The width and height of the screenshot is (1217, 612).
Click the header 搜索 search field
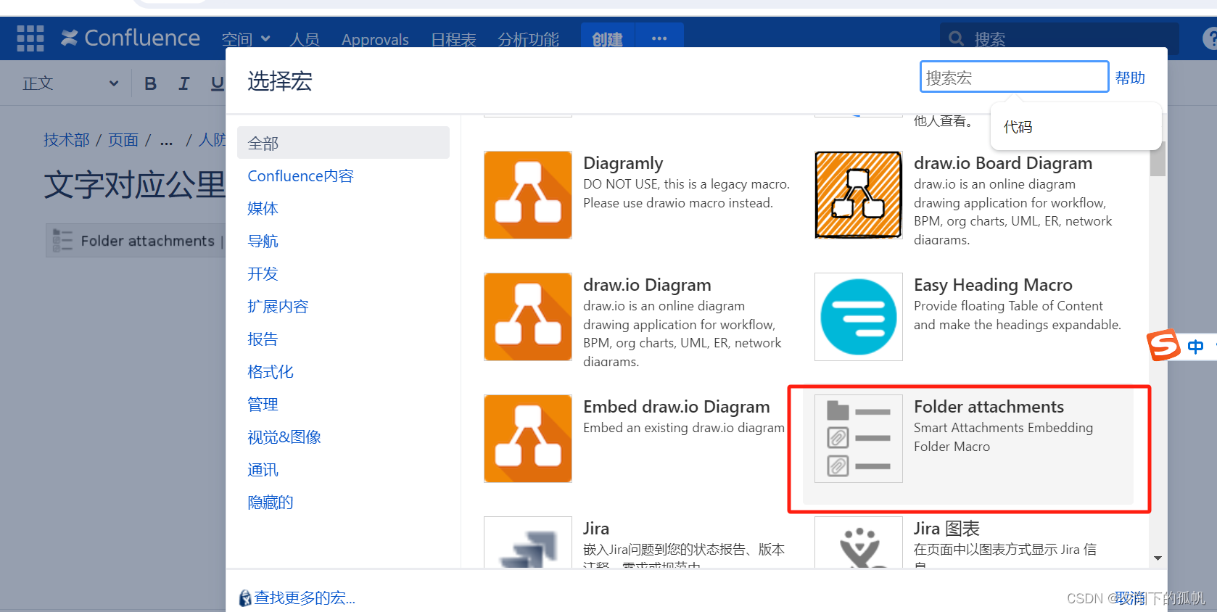click(x=1059, y=38)
